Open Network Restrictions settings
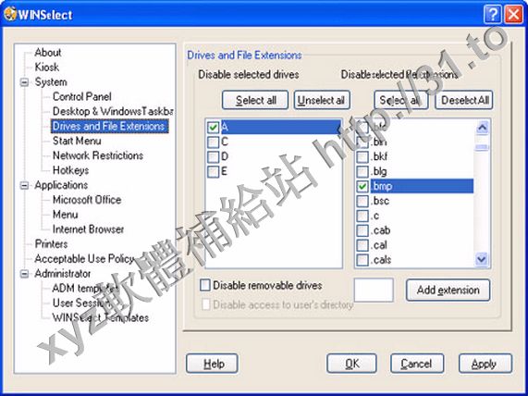The height and width of the screenshot is (396, 528). 98,155
